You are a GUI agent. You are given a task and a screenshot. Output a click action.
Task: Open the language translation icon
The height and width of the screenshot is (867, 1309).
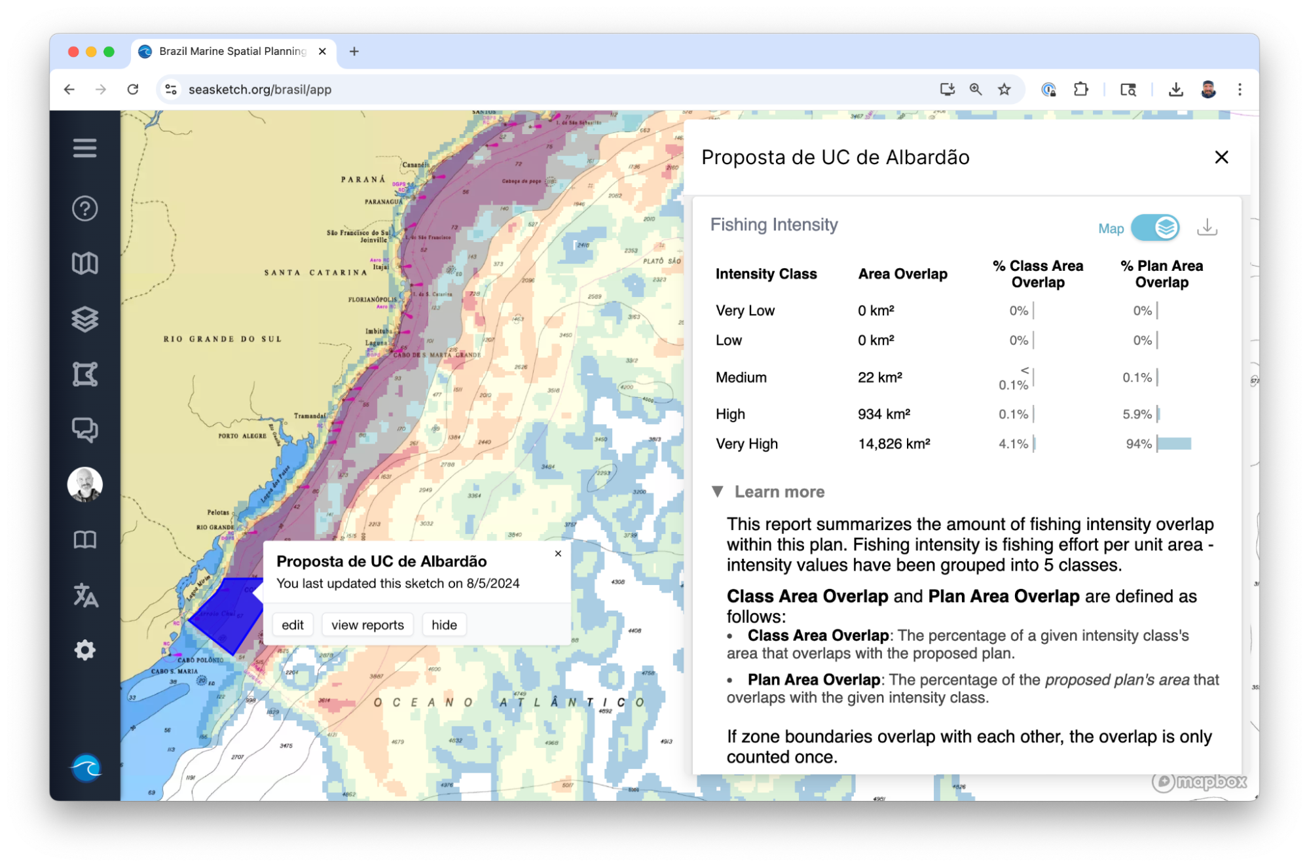click(84, 595)
